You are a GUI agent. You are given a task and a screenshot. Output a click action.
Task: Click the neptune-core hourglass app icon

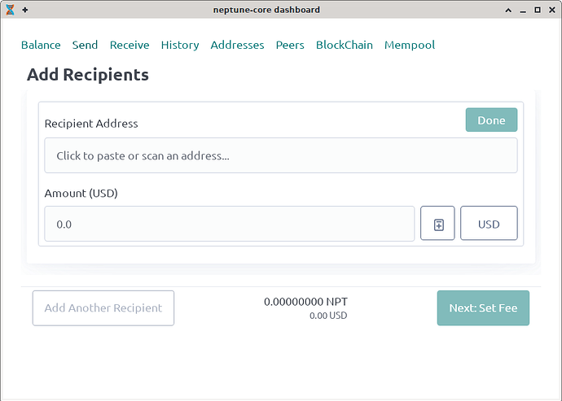click(10, 10)
